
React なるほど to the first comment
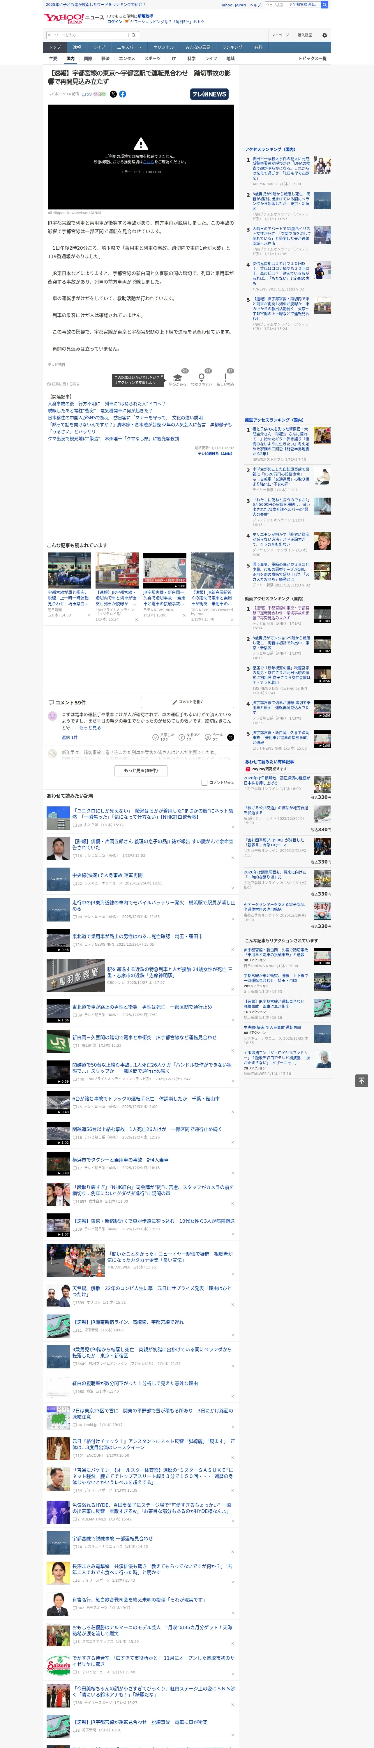click(x=189, y=737)
